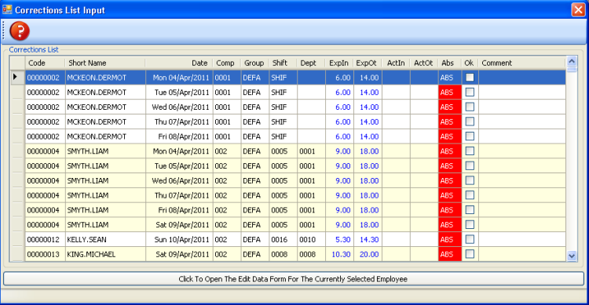Click the Shift column header
This screenshot has width=589, height=305.
pyautogui.click(x=283, y=63)
